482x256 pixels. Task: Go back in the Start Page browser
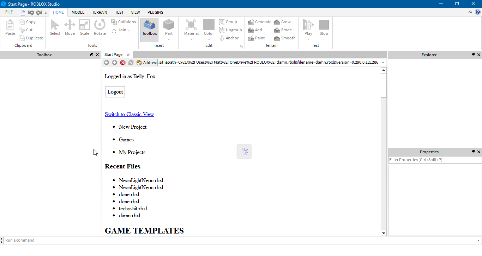[106, 63]
